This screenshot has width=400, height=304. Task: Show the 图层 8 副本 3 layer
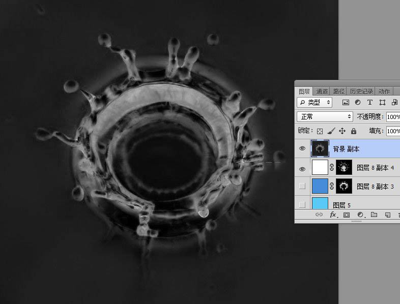click(302, 187)
